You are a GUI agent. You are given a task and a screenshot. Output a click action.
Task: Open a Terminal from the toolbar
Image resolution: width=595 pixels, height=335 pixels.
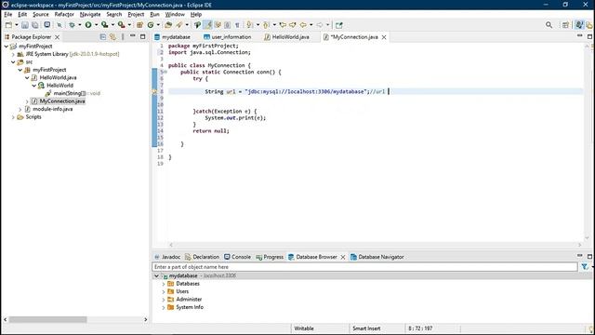click(47, 25)
